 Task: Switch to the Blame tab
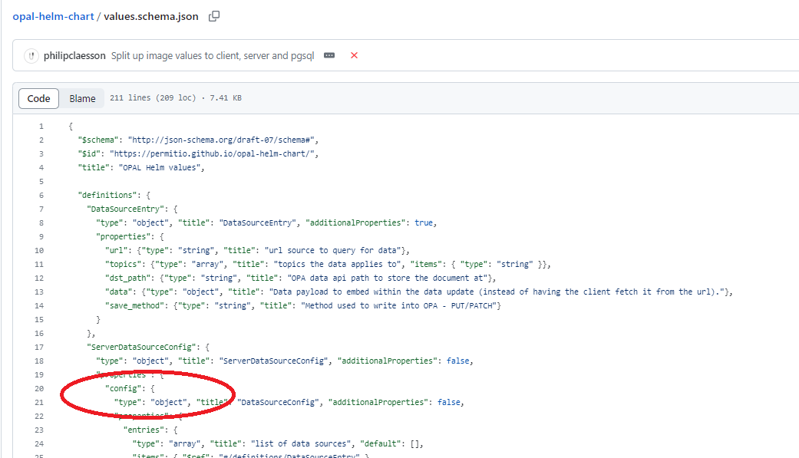[82, 98]
